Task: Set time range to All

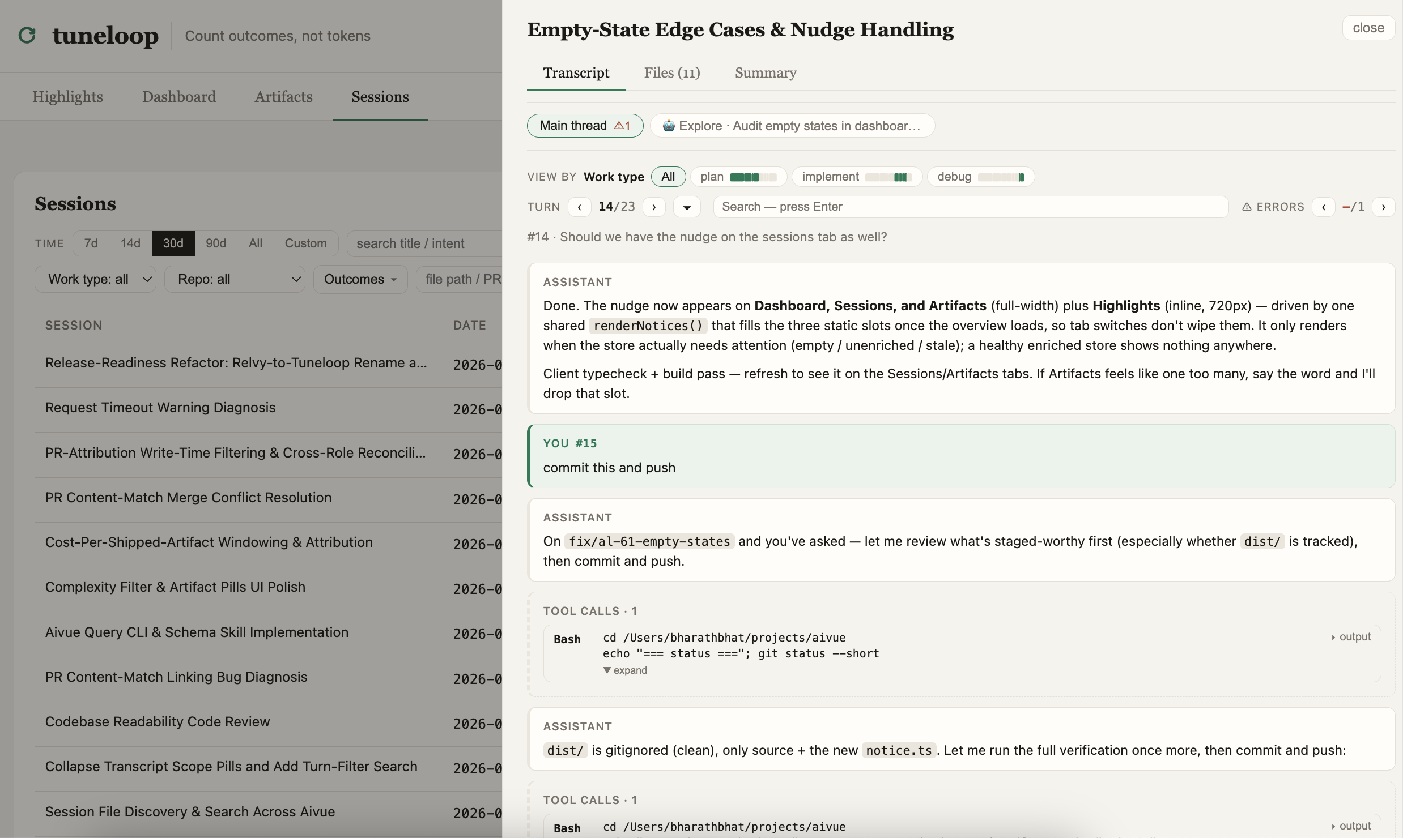Action: [256, 243]
